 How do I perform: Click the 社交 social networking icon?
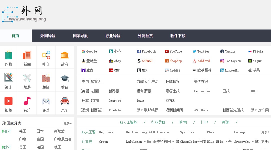[46, 55]
